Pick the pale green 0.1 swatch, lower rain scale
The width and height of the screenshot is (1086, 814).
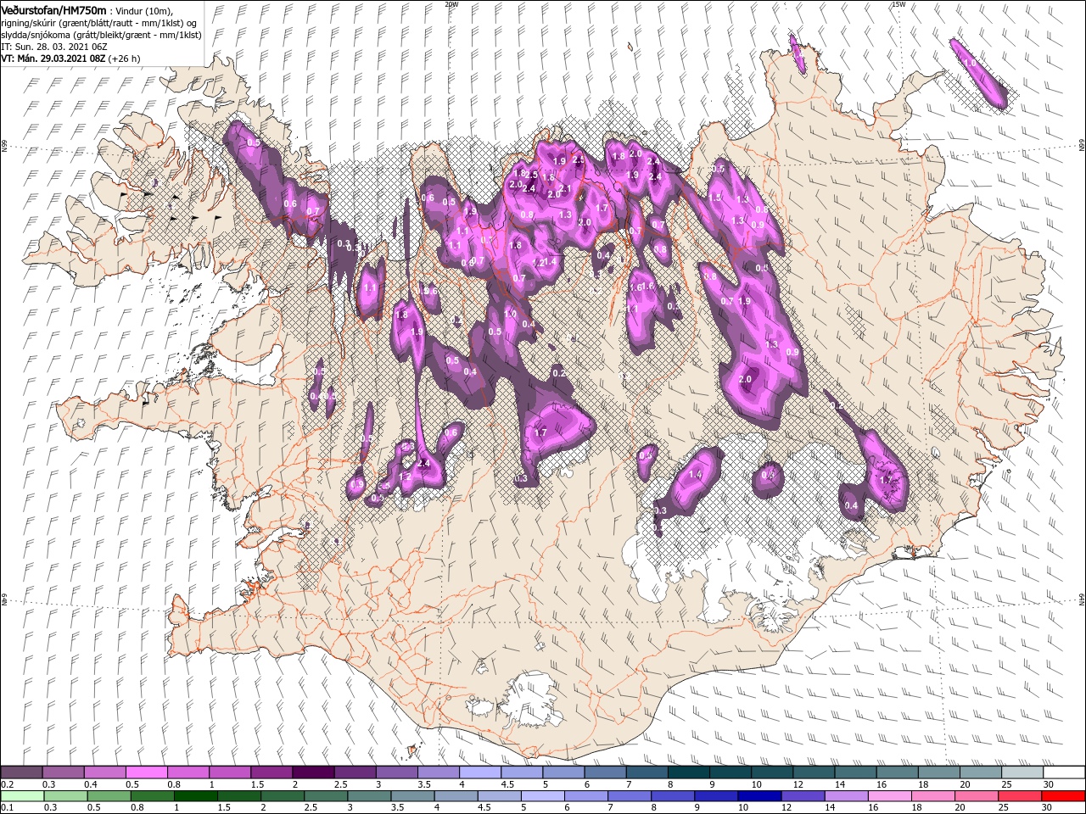[22, 796]
